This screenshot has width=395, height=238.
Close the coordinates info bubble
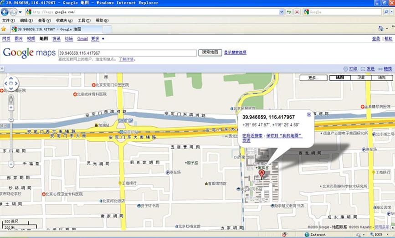point(309,114)
